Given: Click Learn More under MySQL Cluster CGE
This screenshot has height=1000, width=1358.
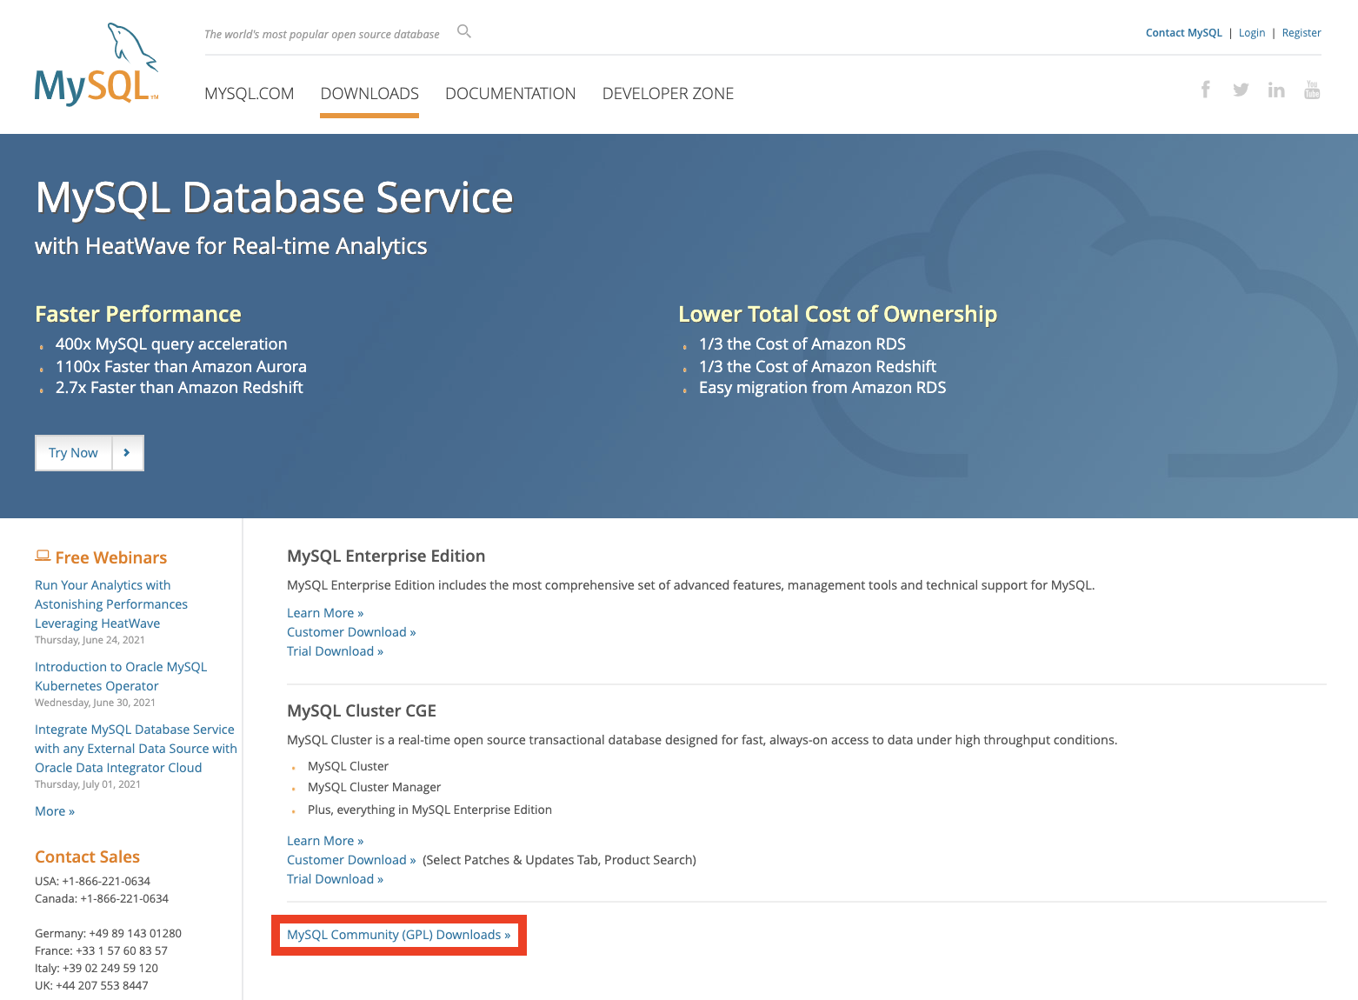Looking at the screenshot, I should [325, 841].
